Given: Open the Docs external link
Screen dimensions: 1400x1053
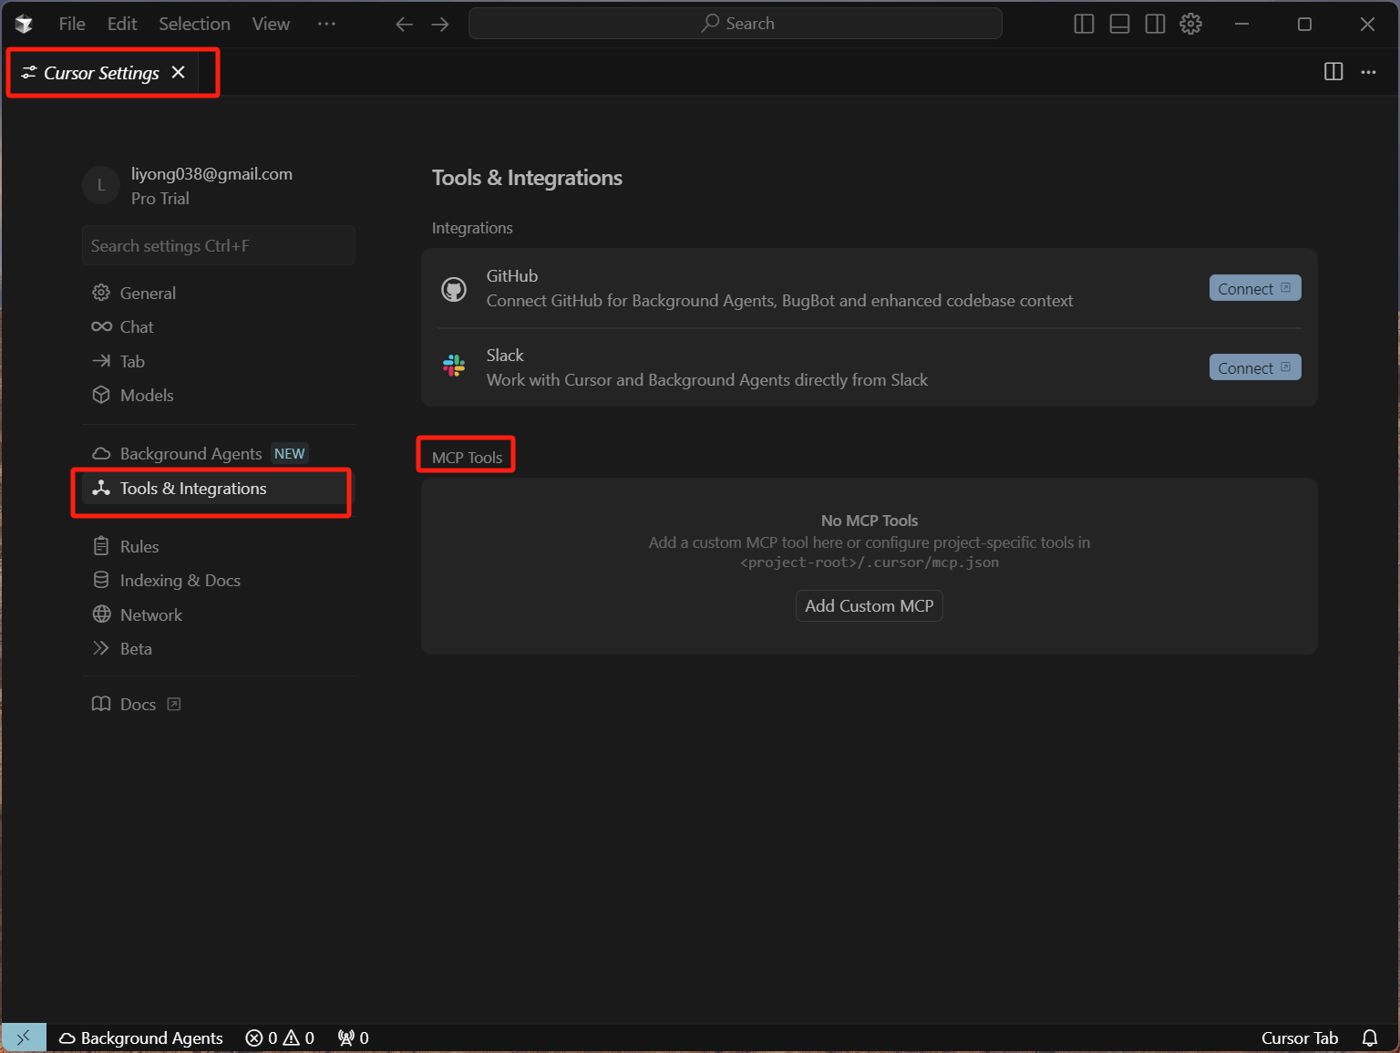Looking at the screenshot, I should [138, 705].
